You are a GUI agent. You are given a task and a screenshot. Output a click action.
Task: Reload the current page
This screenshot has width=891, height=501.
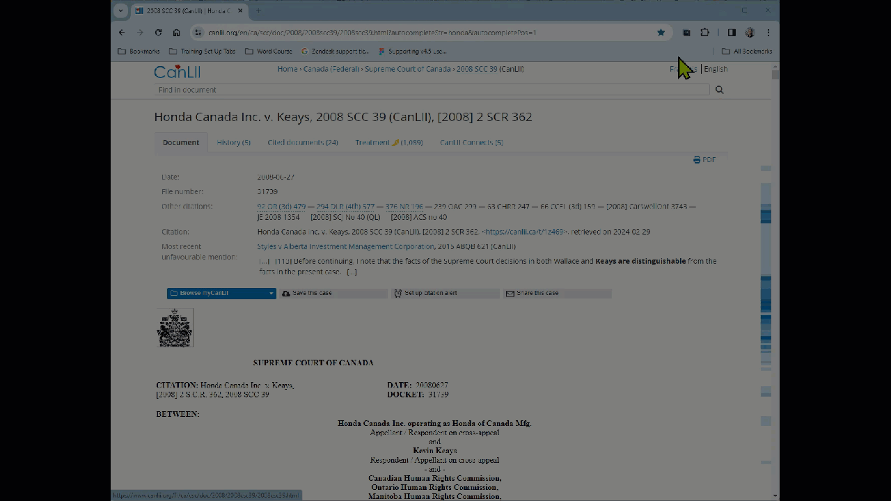pyautogui.click(x=158, y=33)
